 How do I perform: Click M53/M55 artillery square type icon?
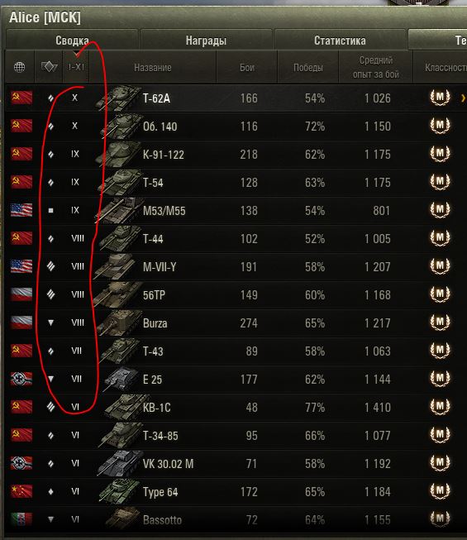[50, 210]
